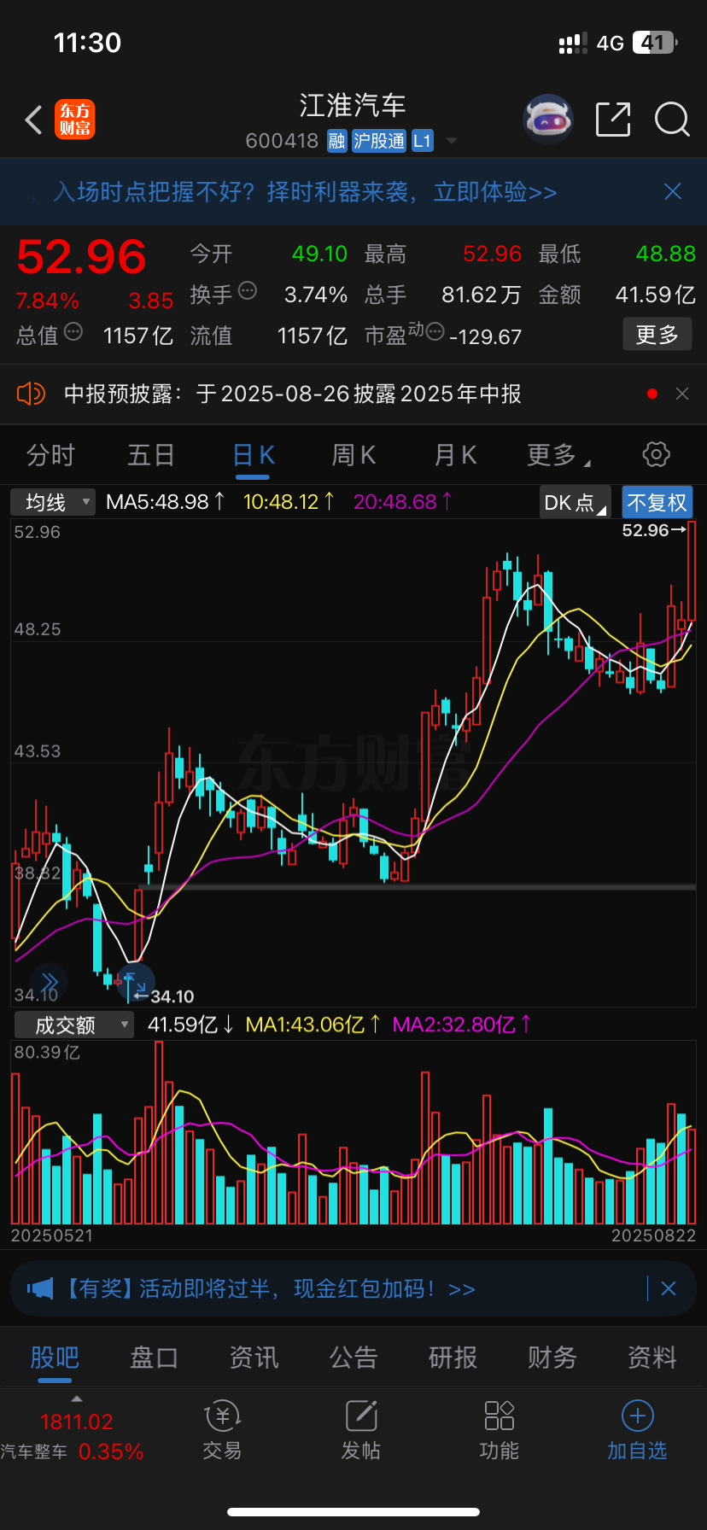Tap the 52.96 current price
This screenshot has width=707, height=1530.
(x=82, y=256)
